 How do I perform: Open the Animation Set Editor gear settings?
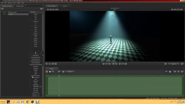[41, 9]
